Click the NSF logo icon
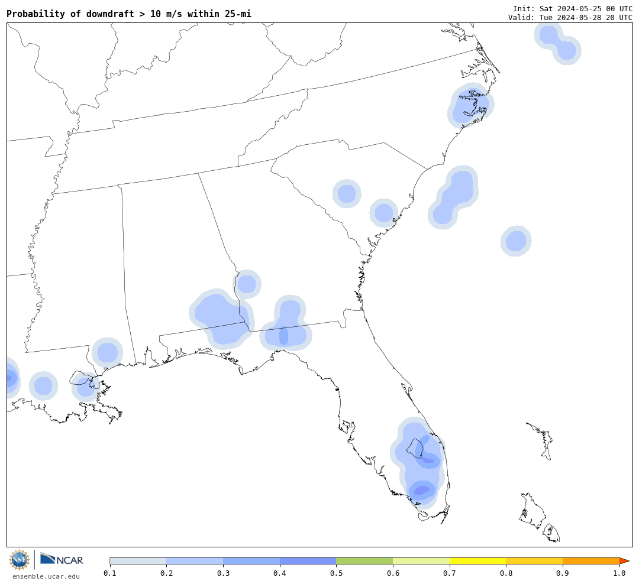This screenshot has height=584, width=639. pos(20,560)
